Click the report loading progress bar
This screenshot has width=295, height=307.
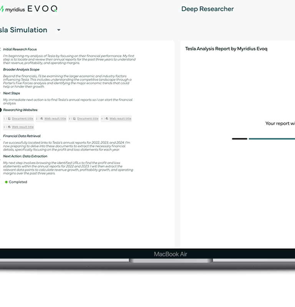264,139
